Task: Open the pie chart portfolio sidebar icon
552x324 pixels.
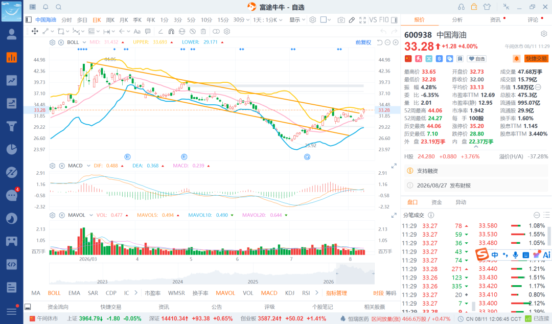Action: point(12,149)
